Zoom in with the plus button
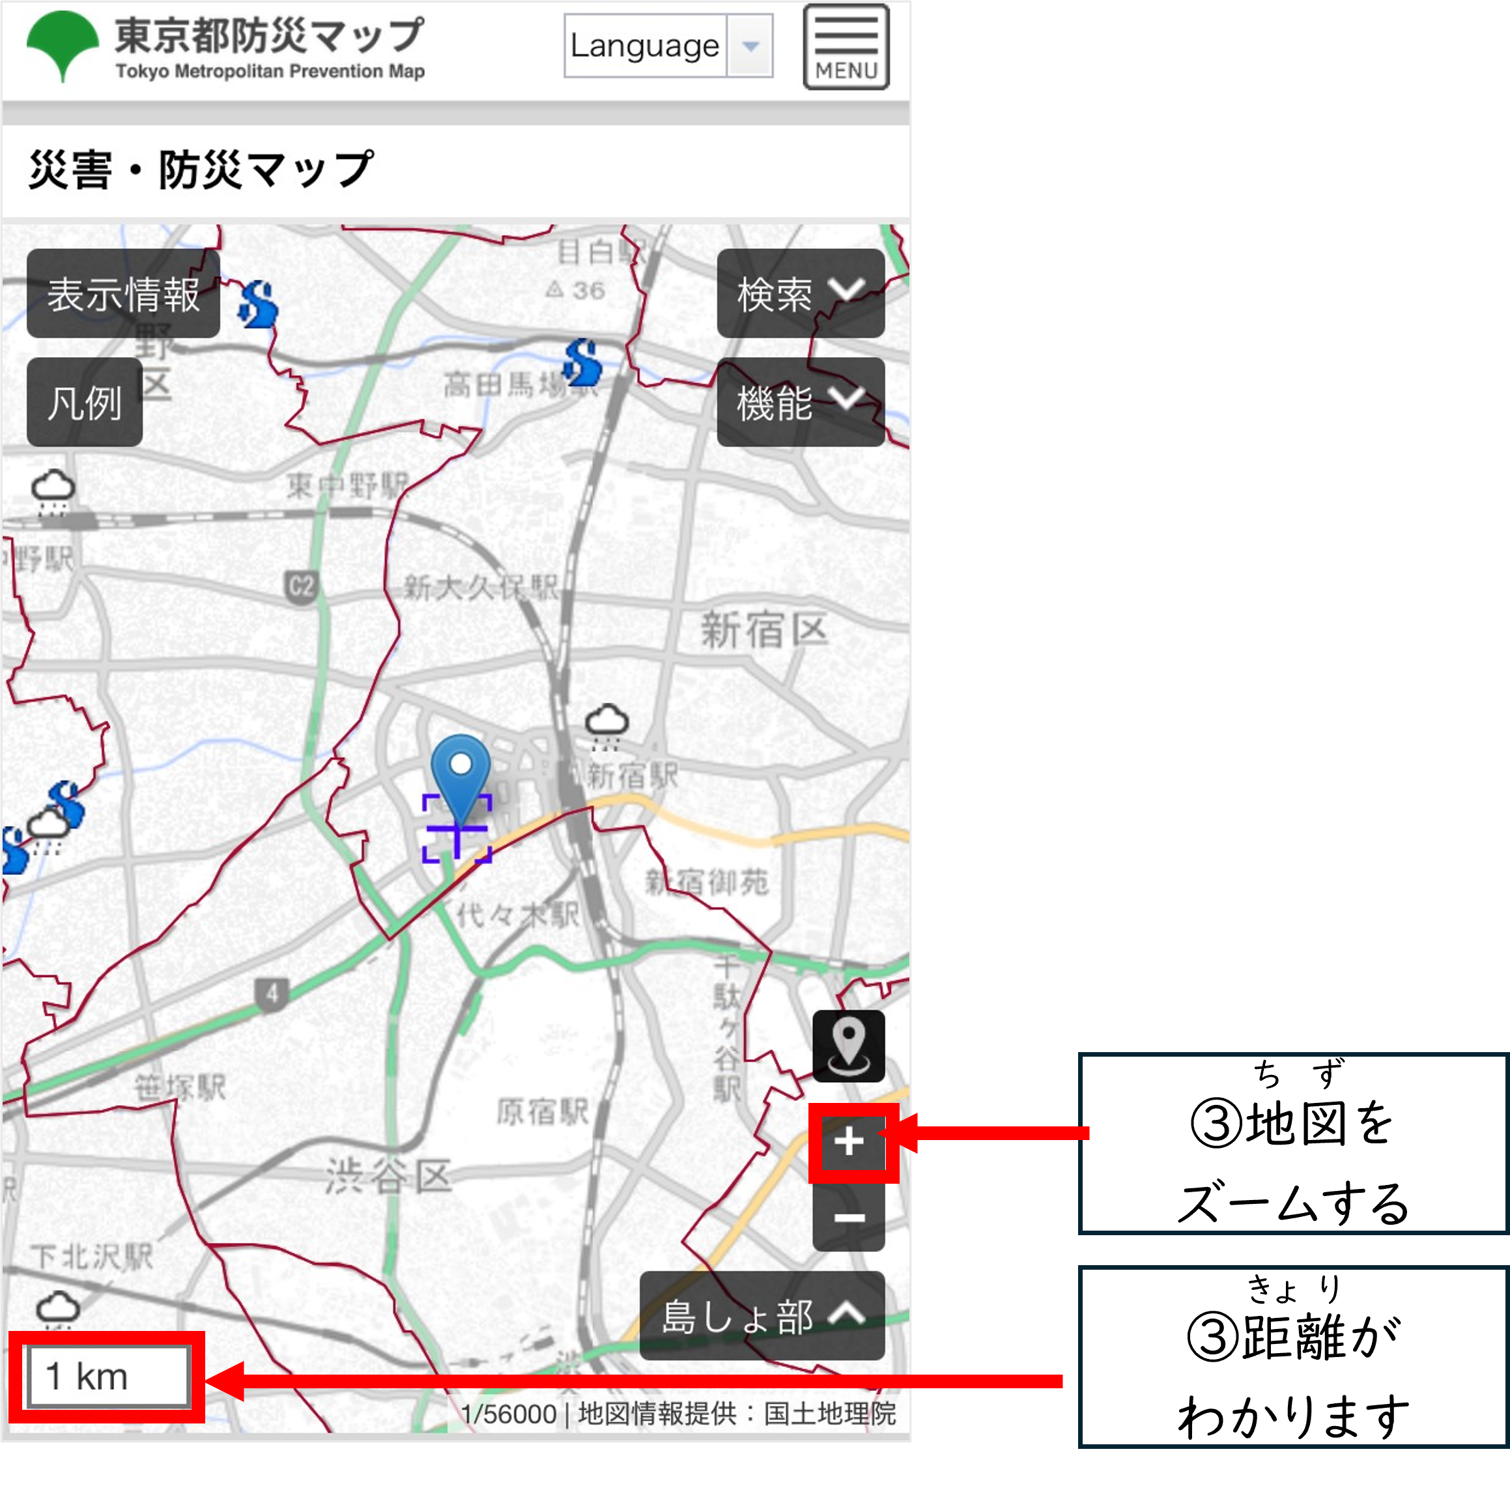Viewport: 1510px width, 1486px height. tap(848, 1142)
